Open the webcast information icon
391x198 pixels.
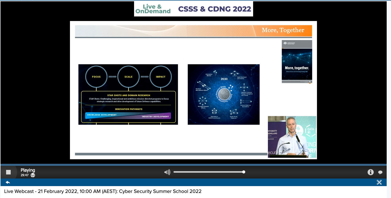[x=370, y=172]
